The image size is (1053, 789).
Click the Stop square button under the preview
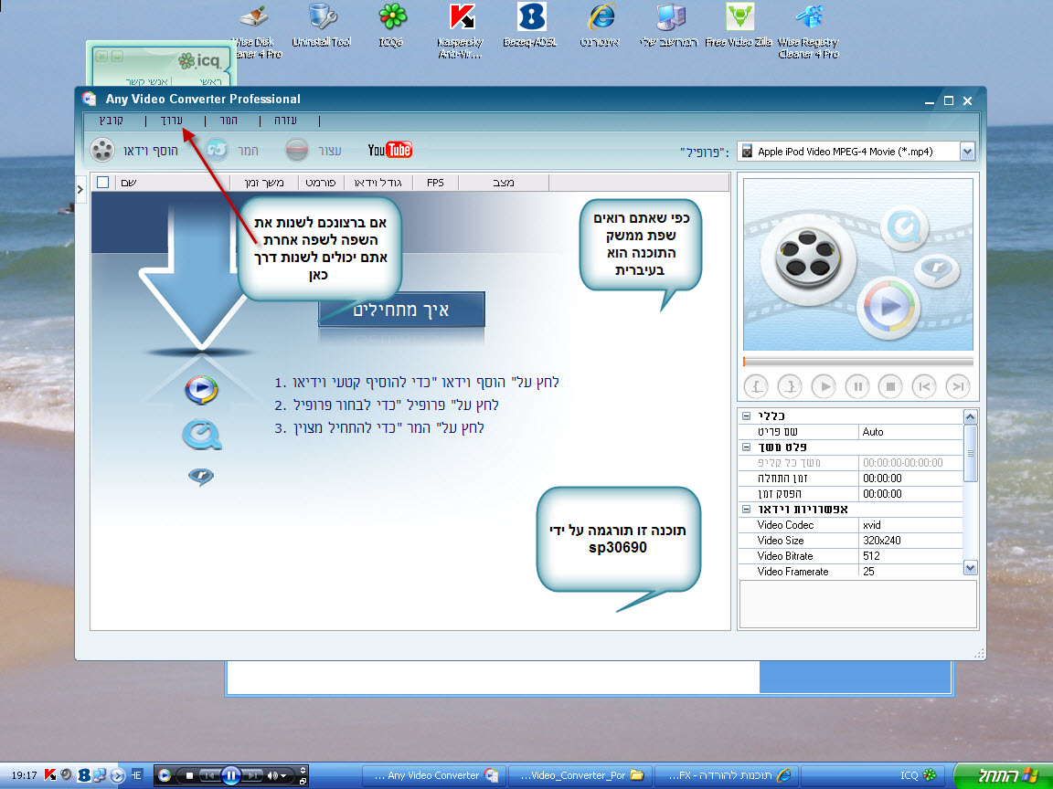(x=890, y=386)
